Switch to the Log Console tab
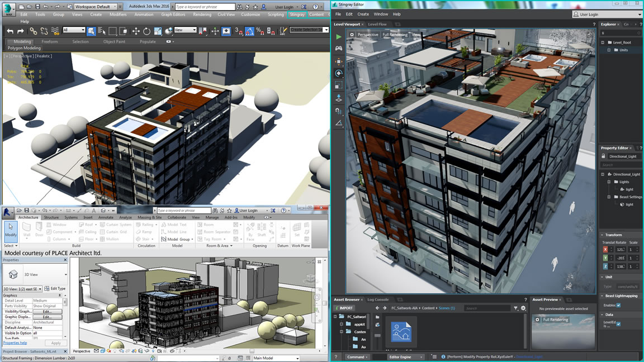 378,300
